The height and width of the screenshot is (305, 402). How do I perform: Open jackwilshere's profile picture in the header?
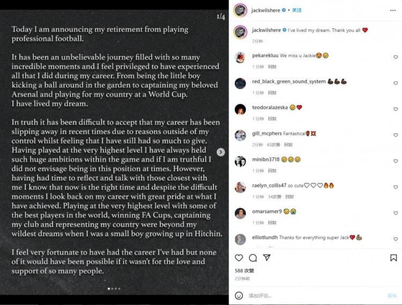pyautogui.click(x=240, y=10)
